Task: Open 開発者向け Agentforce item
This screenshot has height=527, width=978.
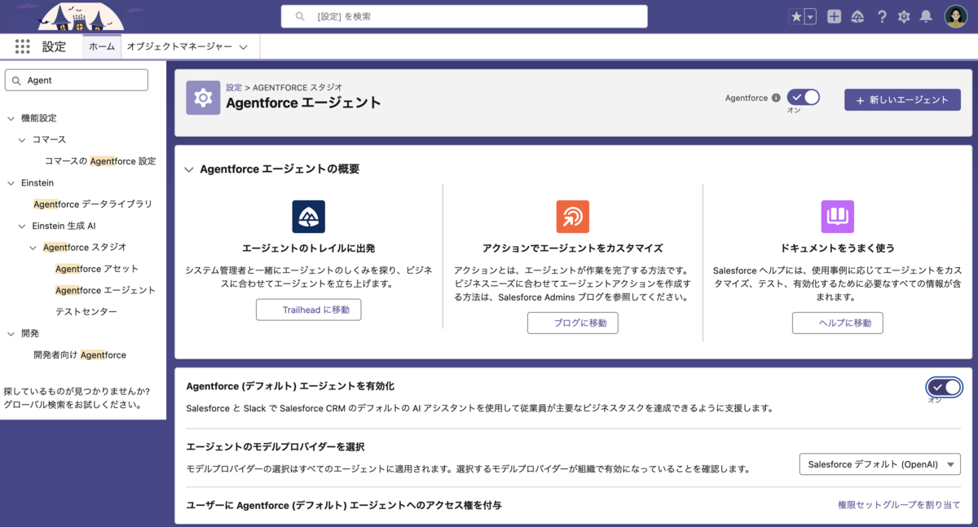Action: click(x=80, y=355)
